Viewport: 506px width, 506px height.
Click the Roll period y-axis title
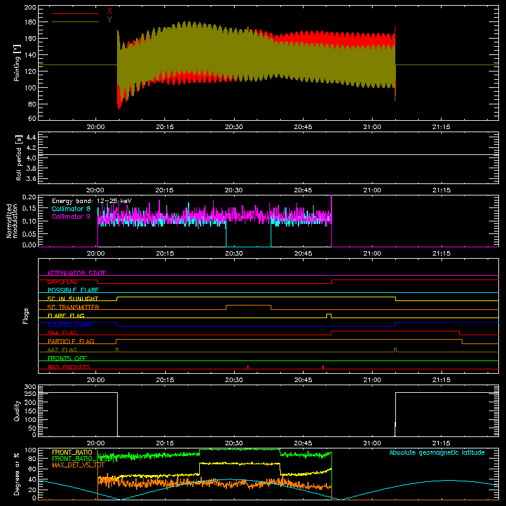(18, 157)
